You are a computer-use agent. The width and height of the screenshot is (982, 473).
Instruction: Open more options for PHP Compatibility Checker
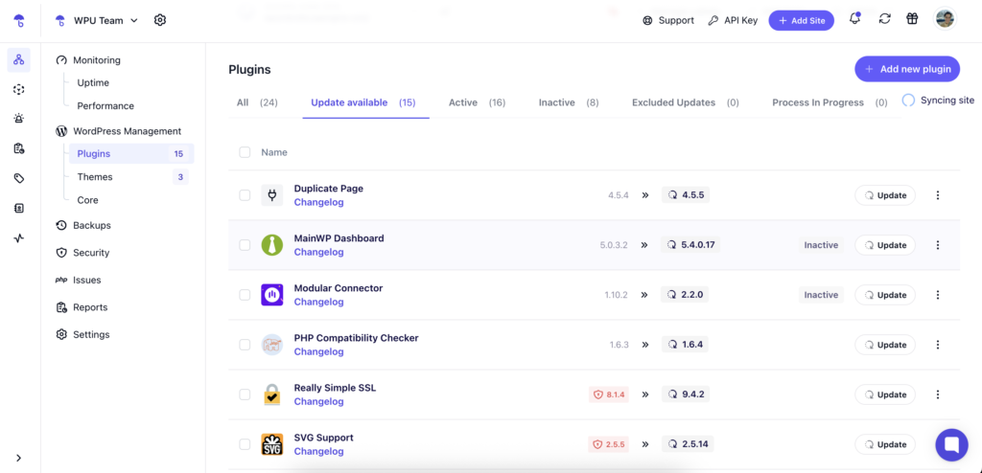(938, 345)
